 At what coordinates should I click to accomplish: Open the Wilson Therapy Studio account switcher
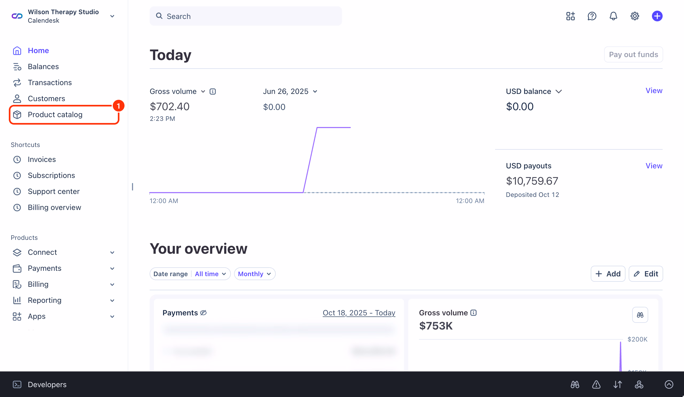[63, 16]
